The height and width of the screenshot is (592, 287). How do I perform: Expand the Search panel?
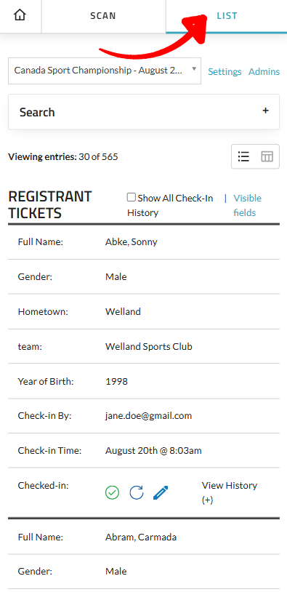(x=144, y=112)
